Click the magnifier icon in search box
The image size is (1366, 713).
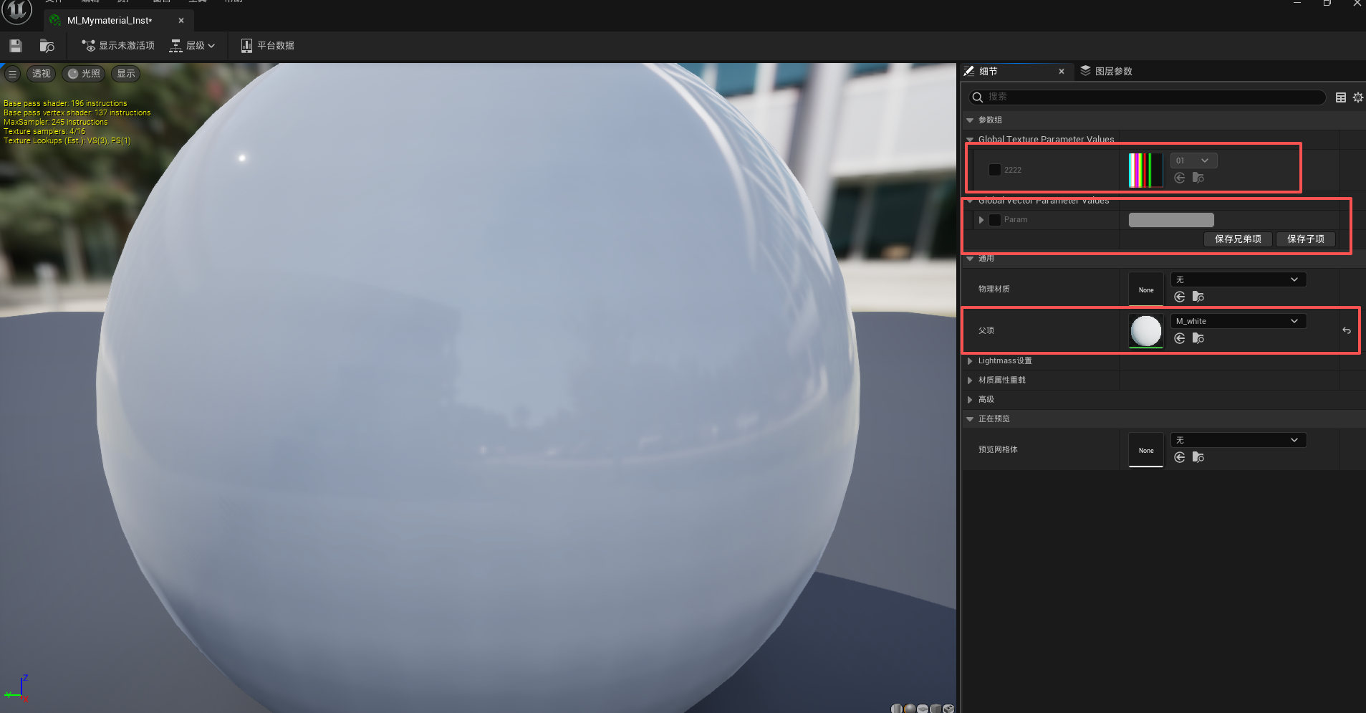point(978,97)
